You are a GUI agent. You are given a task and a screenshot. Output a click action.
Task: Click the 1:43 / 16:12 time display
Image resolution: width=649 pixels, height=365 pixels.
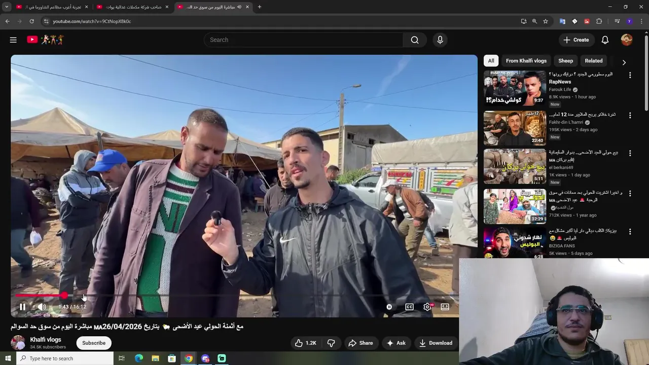[72, 307]
